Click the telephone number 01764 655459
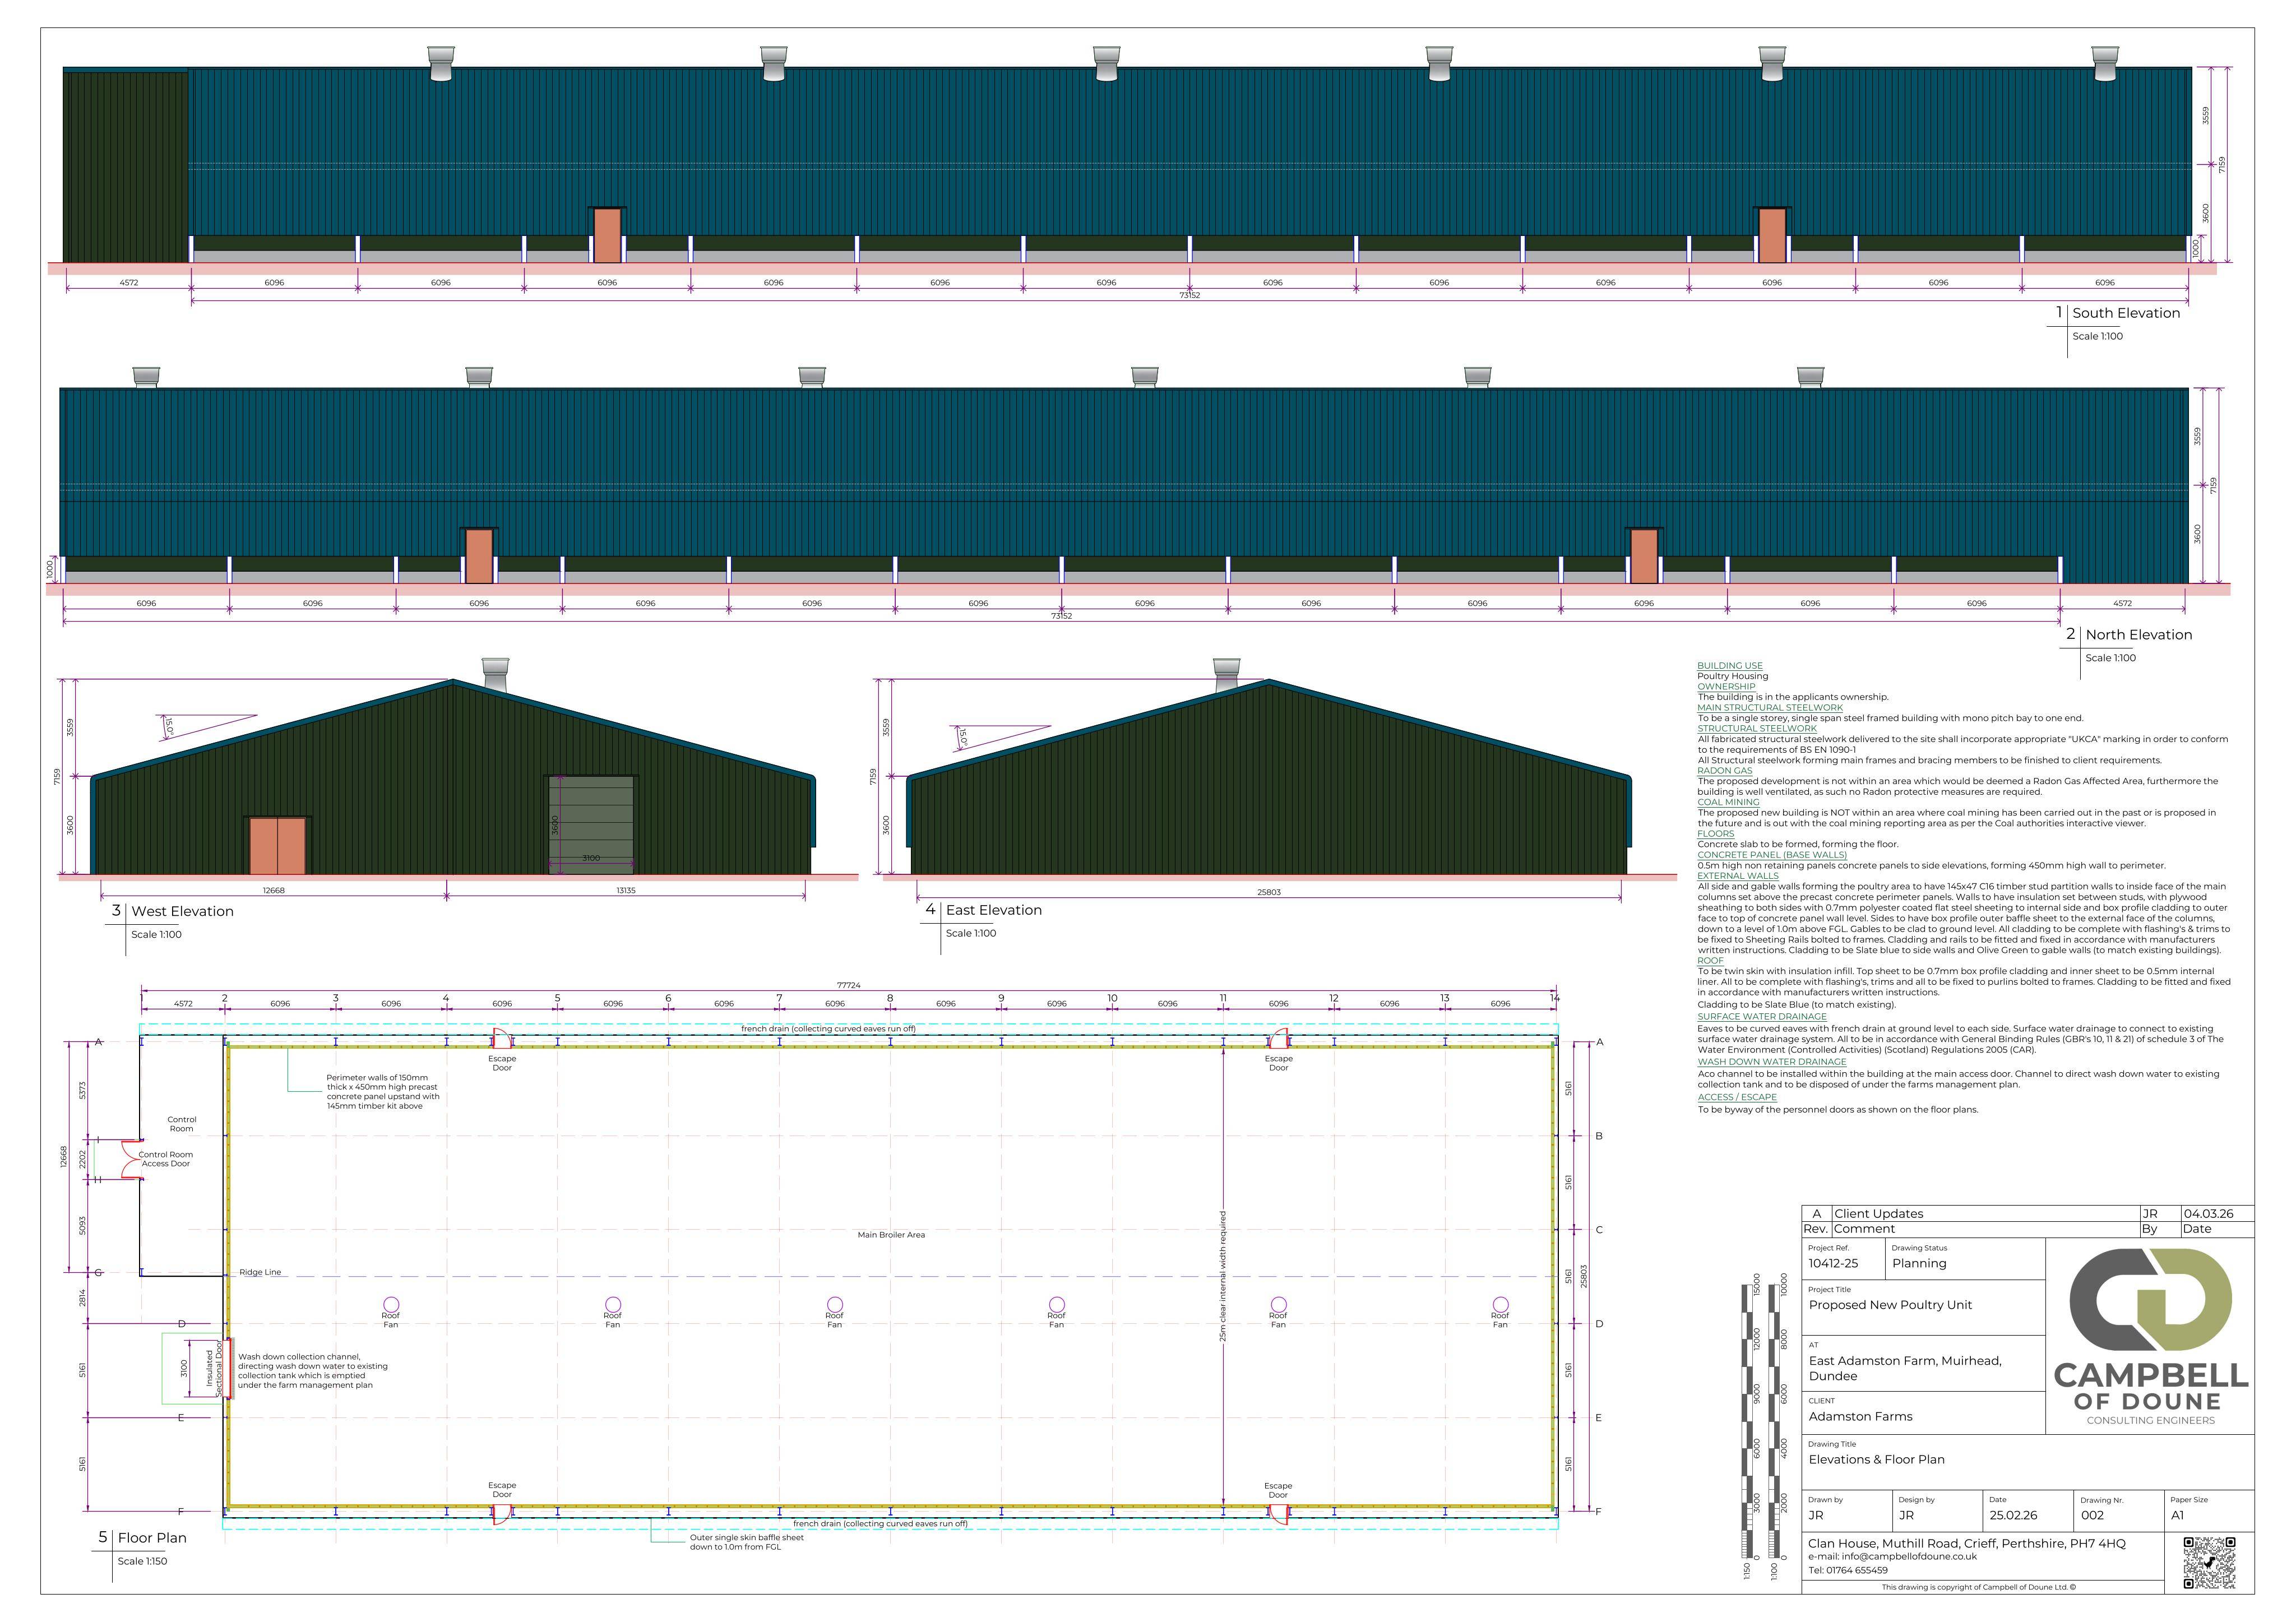The height and width of the screenshot is (1622, 2296). click(x=1856, y=1571)
